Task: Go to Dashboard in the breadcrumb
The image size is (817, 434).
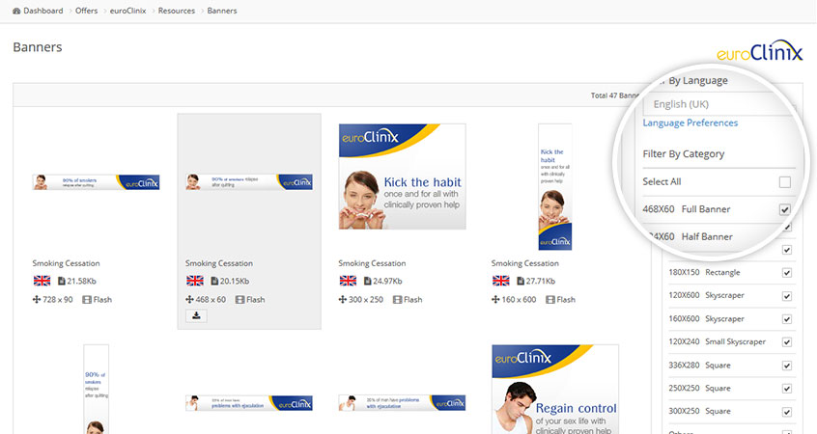Action: [42, 11]
